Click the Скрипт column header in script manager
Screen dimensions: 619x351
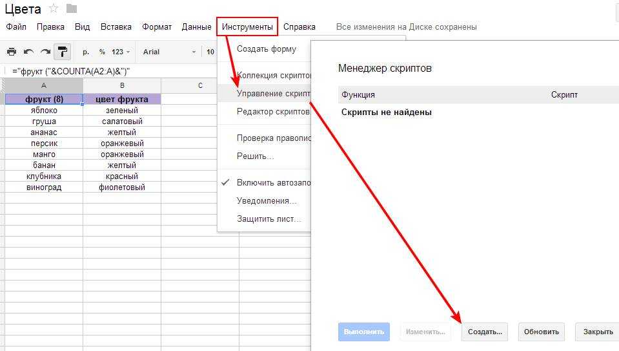tap(564, 95)
